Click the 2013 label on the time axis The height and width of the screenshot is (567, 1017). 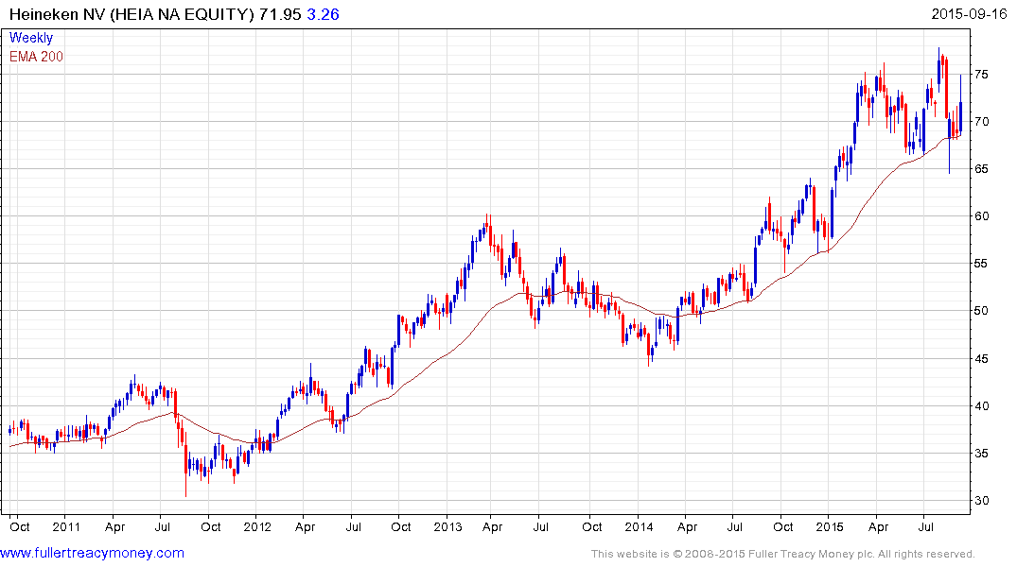click(x=447, y=525)
